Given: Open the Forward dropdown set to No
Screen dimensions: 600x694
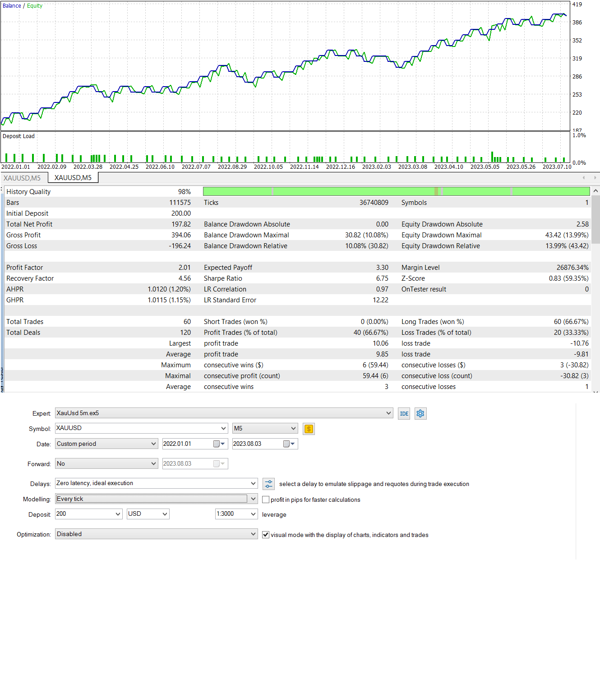Looking at the screenshot, I should click(x=153, y=463).
